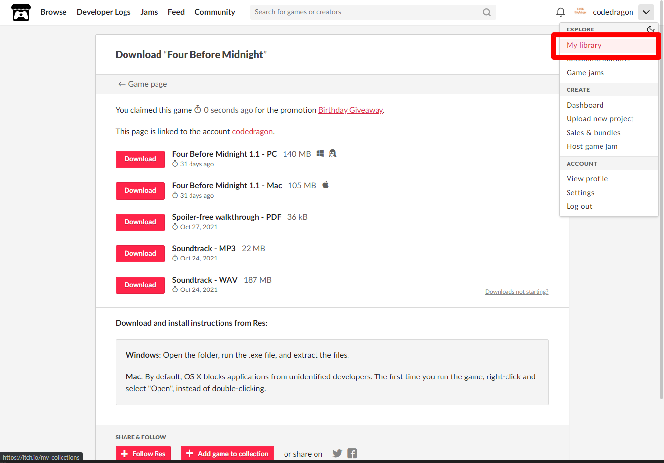Click Windows platform icon for PC build
This screenshot has width=664, height=463.
pos(320,153)
